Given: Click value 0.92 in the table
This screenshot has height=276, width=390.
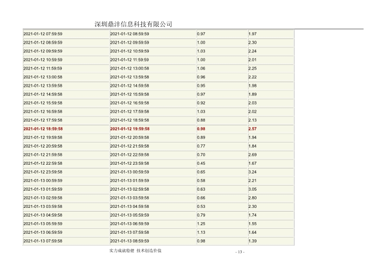Looking at the screenshot, I should [201, 103].
